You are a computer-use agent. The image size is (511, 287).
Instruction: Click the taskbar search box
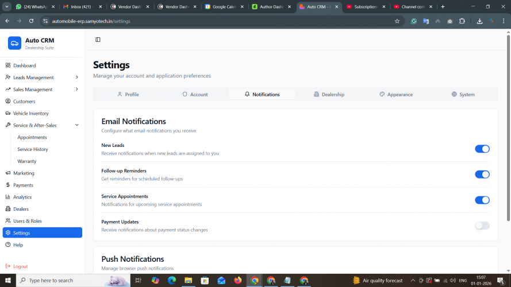[73, 280]
